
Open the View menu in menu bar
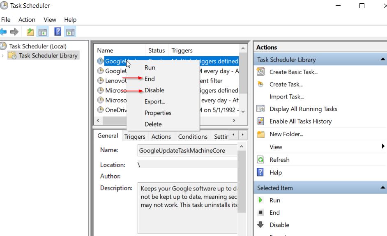[x=50, y=19]
